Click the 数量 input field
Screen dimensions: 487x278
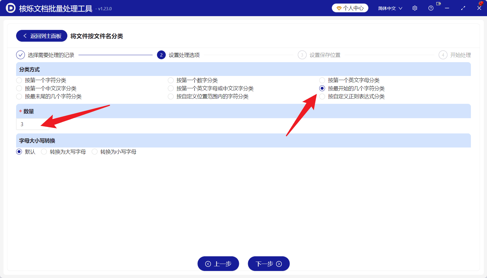pos(33,124)
